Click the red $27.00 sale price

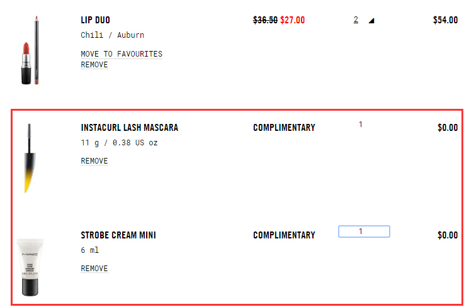click(292, 20)
